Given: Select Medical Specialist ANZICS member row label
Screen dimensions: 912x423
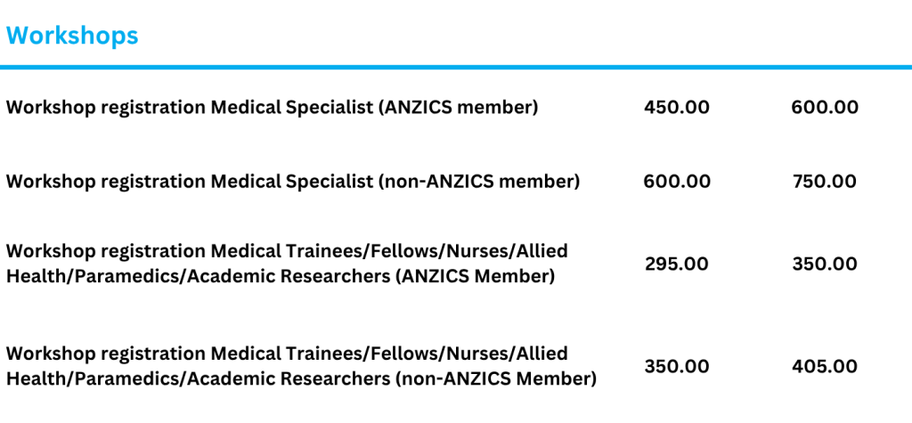Looking at the screenshot, I should click(272, 108).
